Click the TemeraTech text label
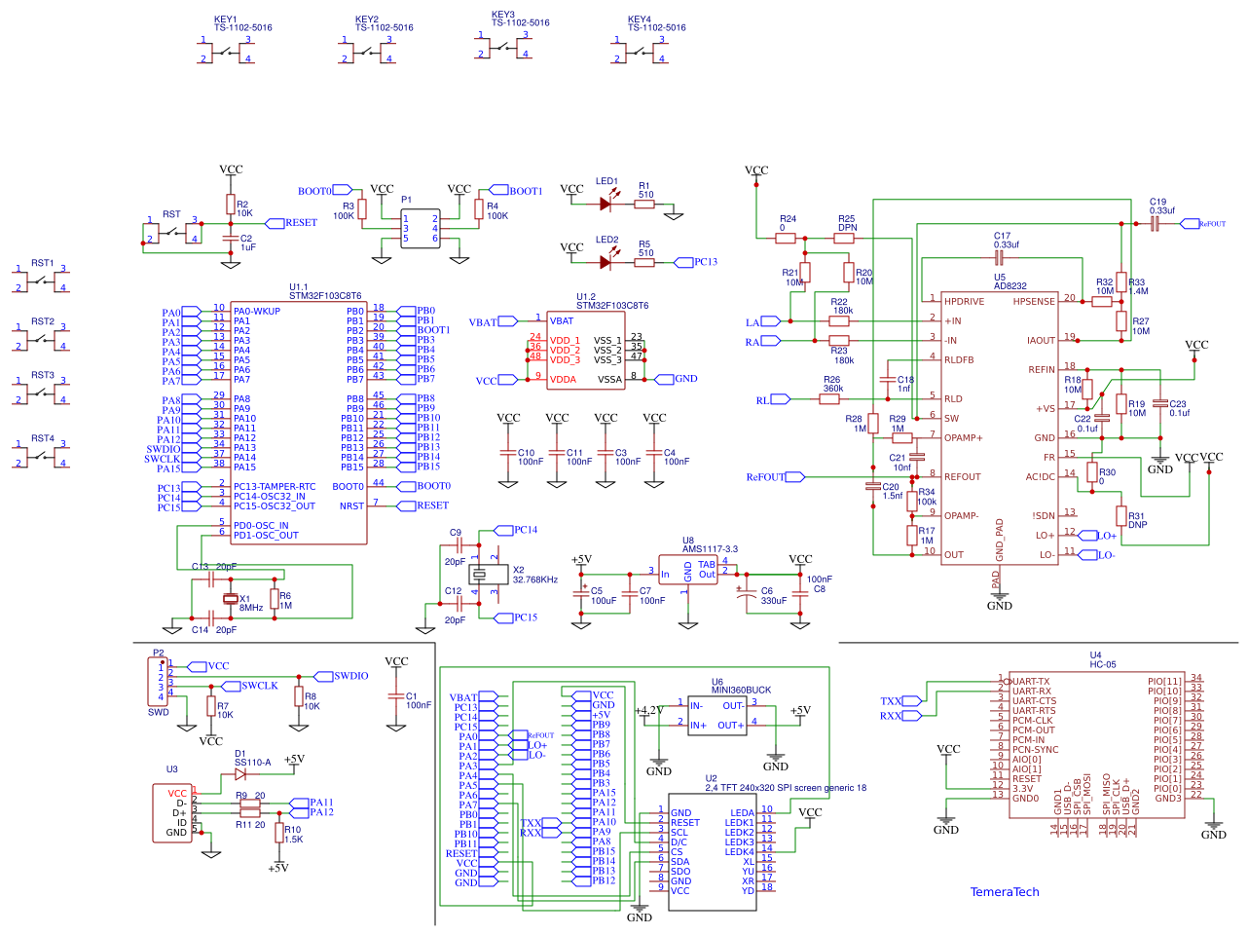 [1004, 890]
